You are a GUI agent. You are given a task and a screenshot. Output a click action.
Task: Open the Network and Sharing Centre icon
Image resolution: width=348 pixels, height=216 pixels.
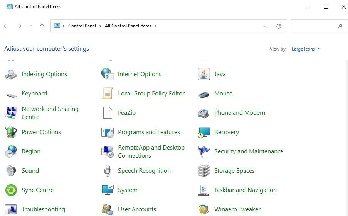click(11, 113)
